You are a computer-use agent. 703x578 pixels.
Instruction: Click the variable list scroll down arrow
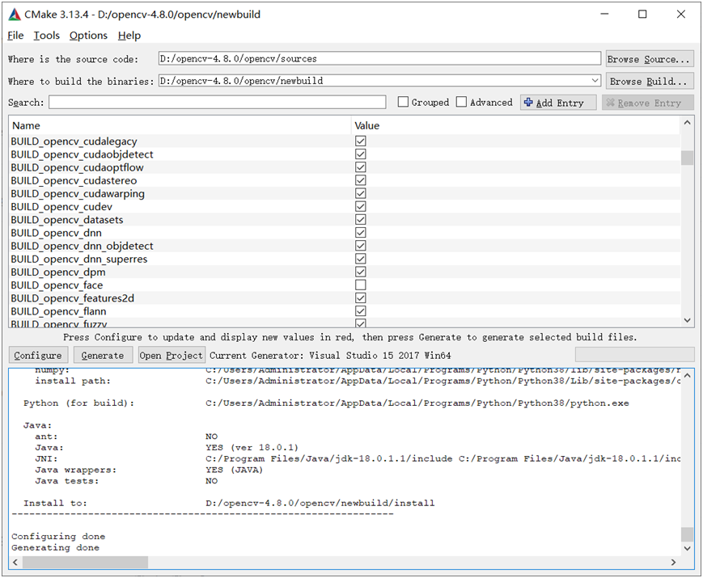point(687,320)
